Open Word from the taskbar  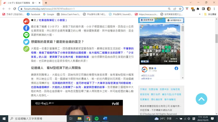click(x=105, y=118)
